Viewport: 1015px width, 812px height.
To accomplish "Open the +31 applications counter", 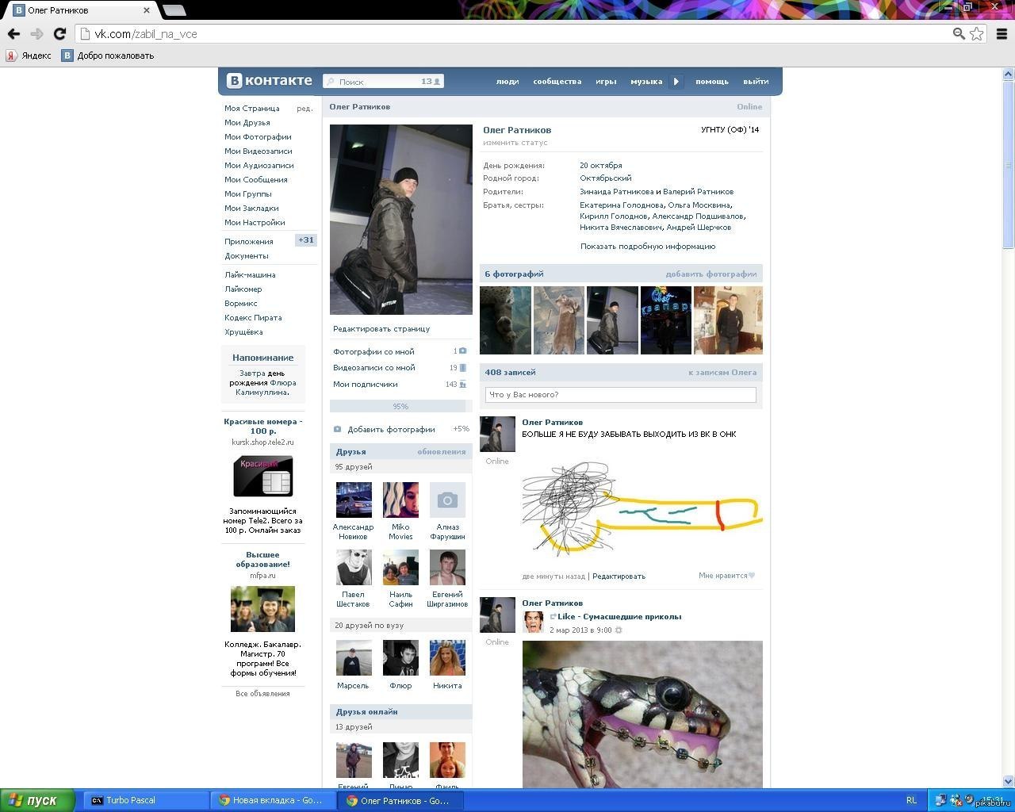I will [x=306, y=240].
